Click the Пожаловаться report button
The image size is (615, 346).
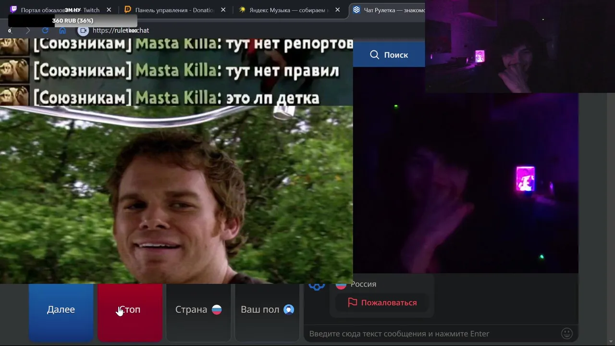click(382, 303)
